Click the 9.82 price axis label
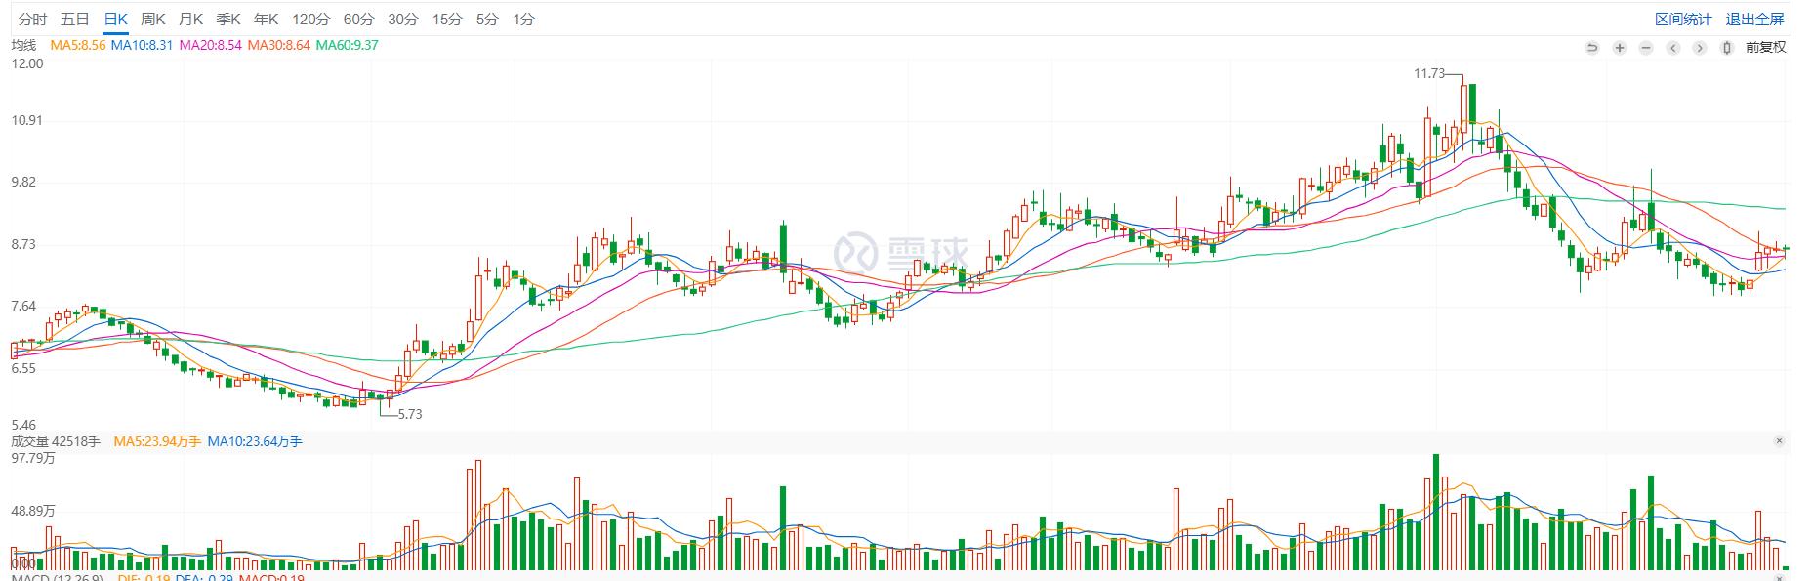 click(x=23, y=182)
